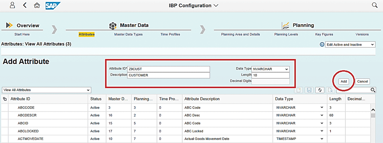Viewport: 383px width, 143px height.
Task: Open the Edit Active and Inactive dropdown
Action: coord(350,45)
